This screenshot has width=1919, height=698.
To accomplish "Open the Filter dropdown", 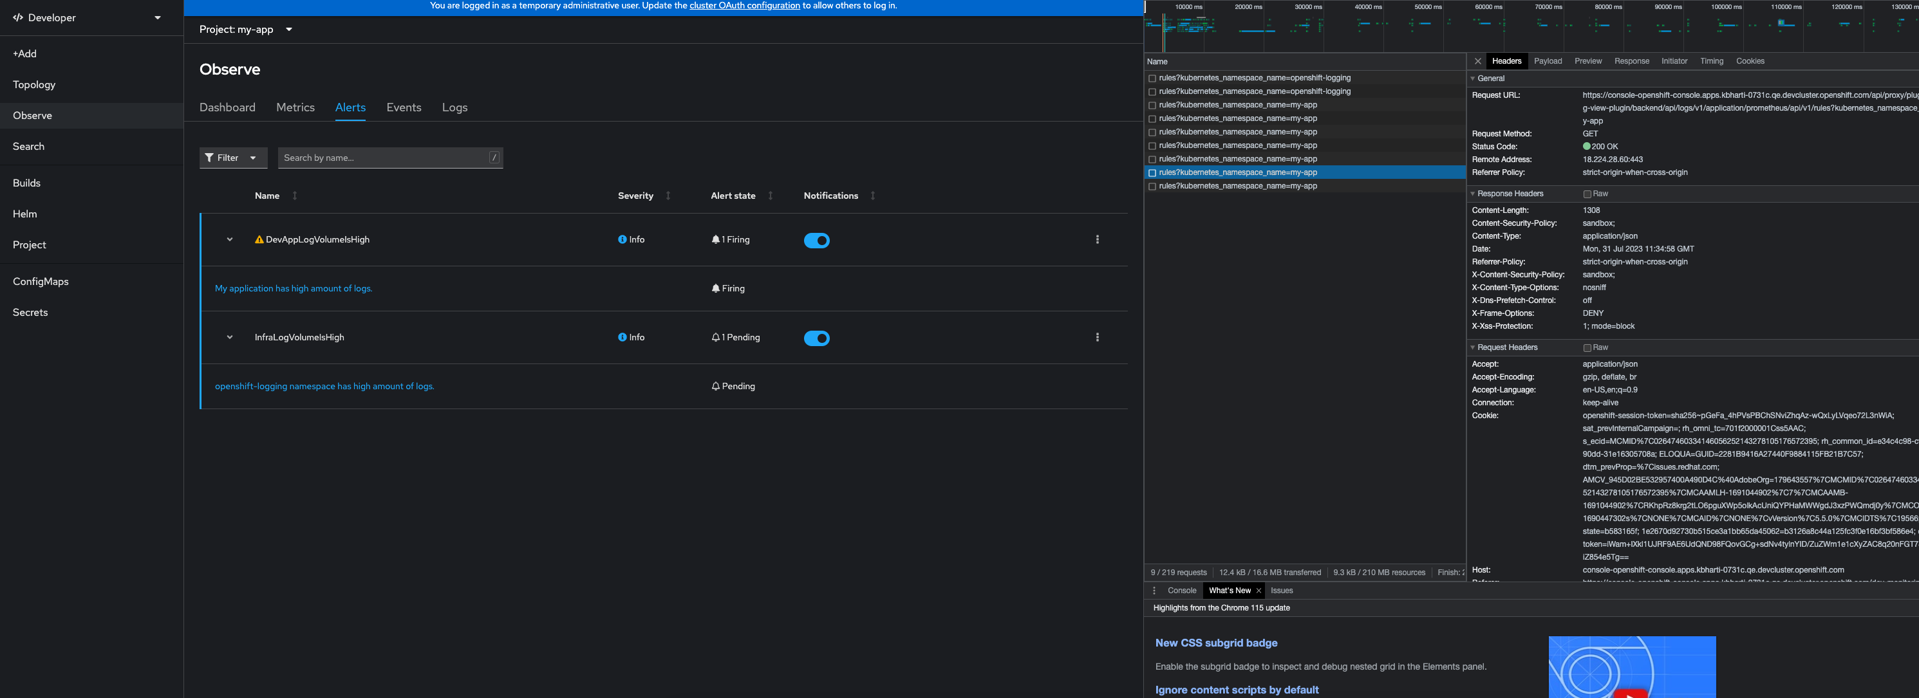I will click(x=232, y=158).
